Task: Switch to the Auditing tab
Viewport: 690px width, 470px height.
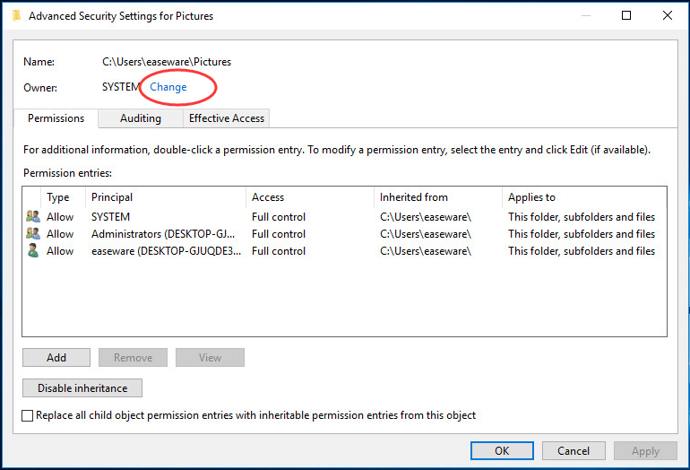Action: click(x=141, y=118)
